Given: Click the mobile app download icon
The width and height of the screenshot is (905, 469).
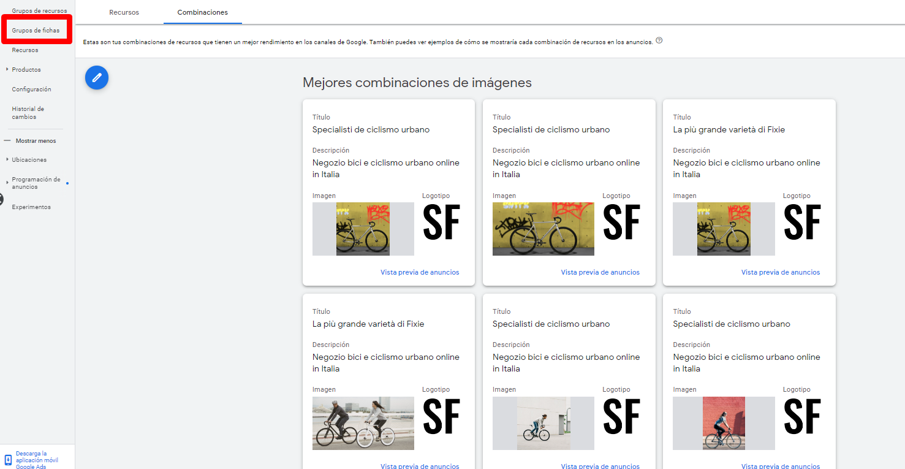Looking at the screenshot, I should [8, 460].
